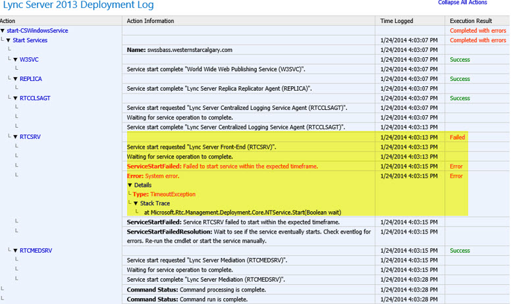The width and height of the screenshot is (511, 304).
Task: Collapse the Stack Trace triangle
Action: pyautogui.click(x=136, y=203)
